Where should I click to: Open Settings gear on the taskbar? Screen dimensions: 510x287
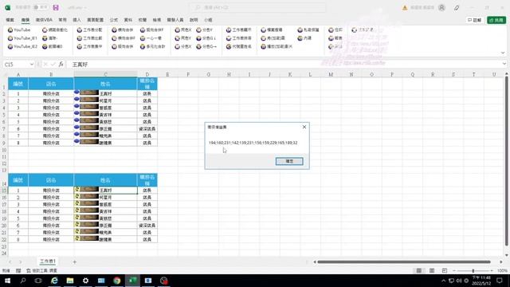tap(85, 281)
